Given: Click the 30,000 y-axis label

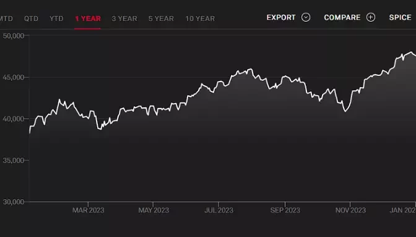Looking at the screenshot, I should [13, 202].
